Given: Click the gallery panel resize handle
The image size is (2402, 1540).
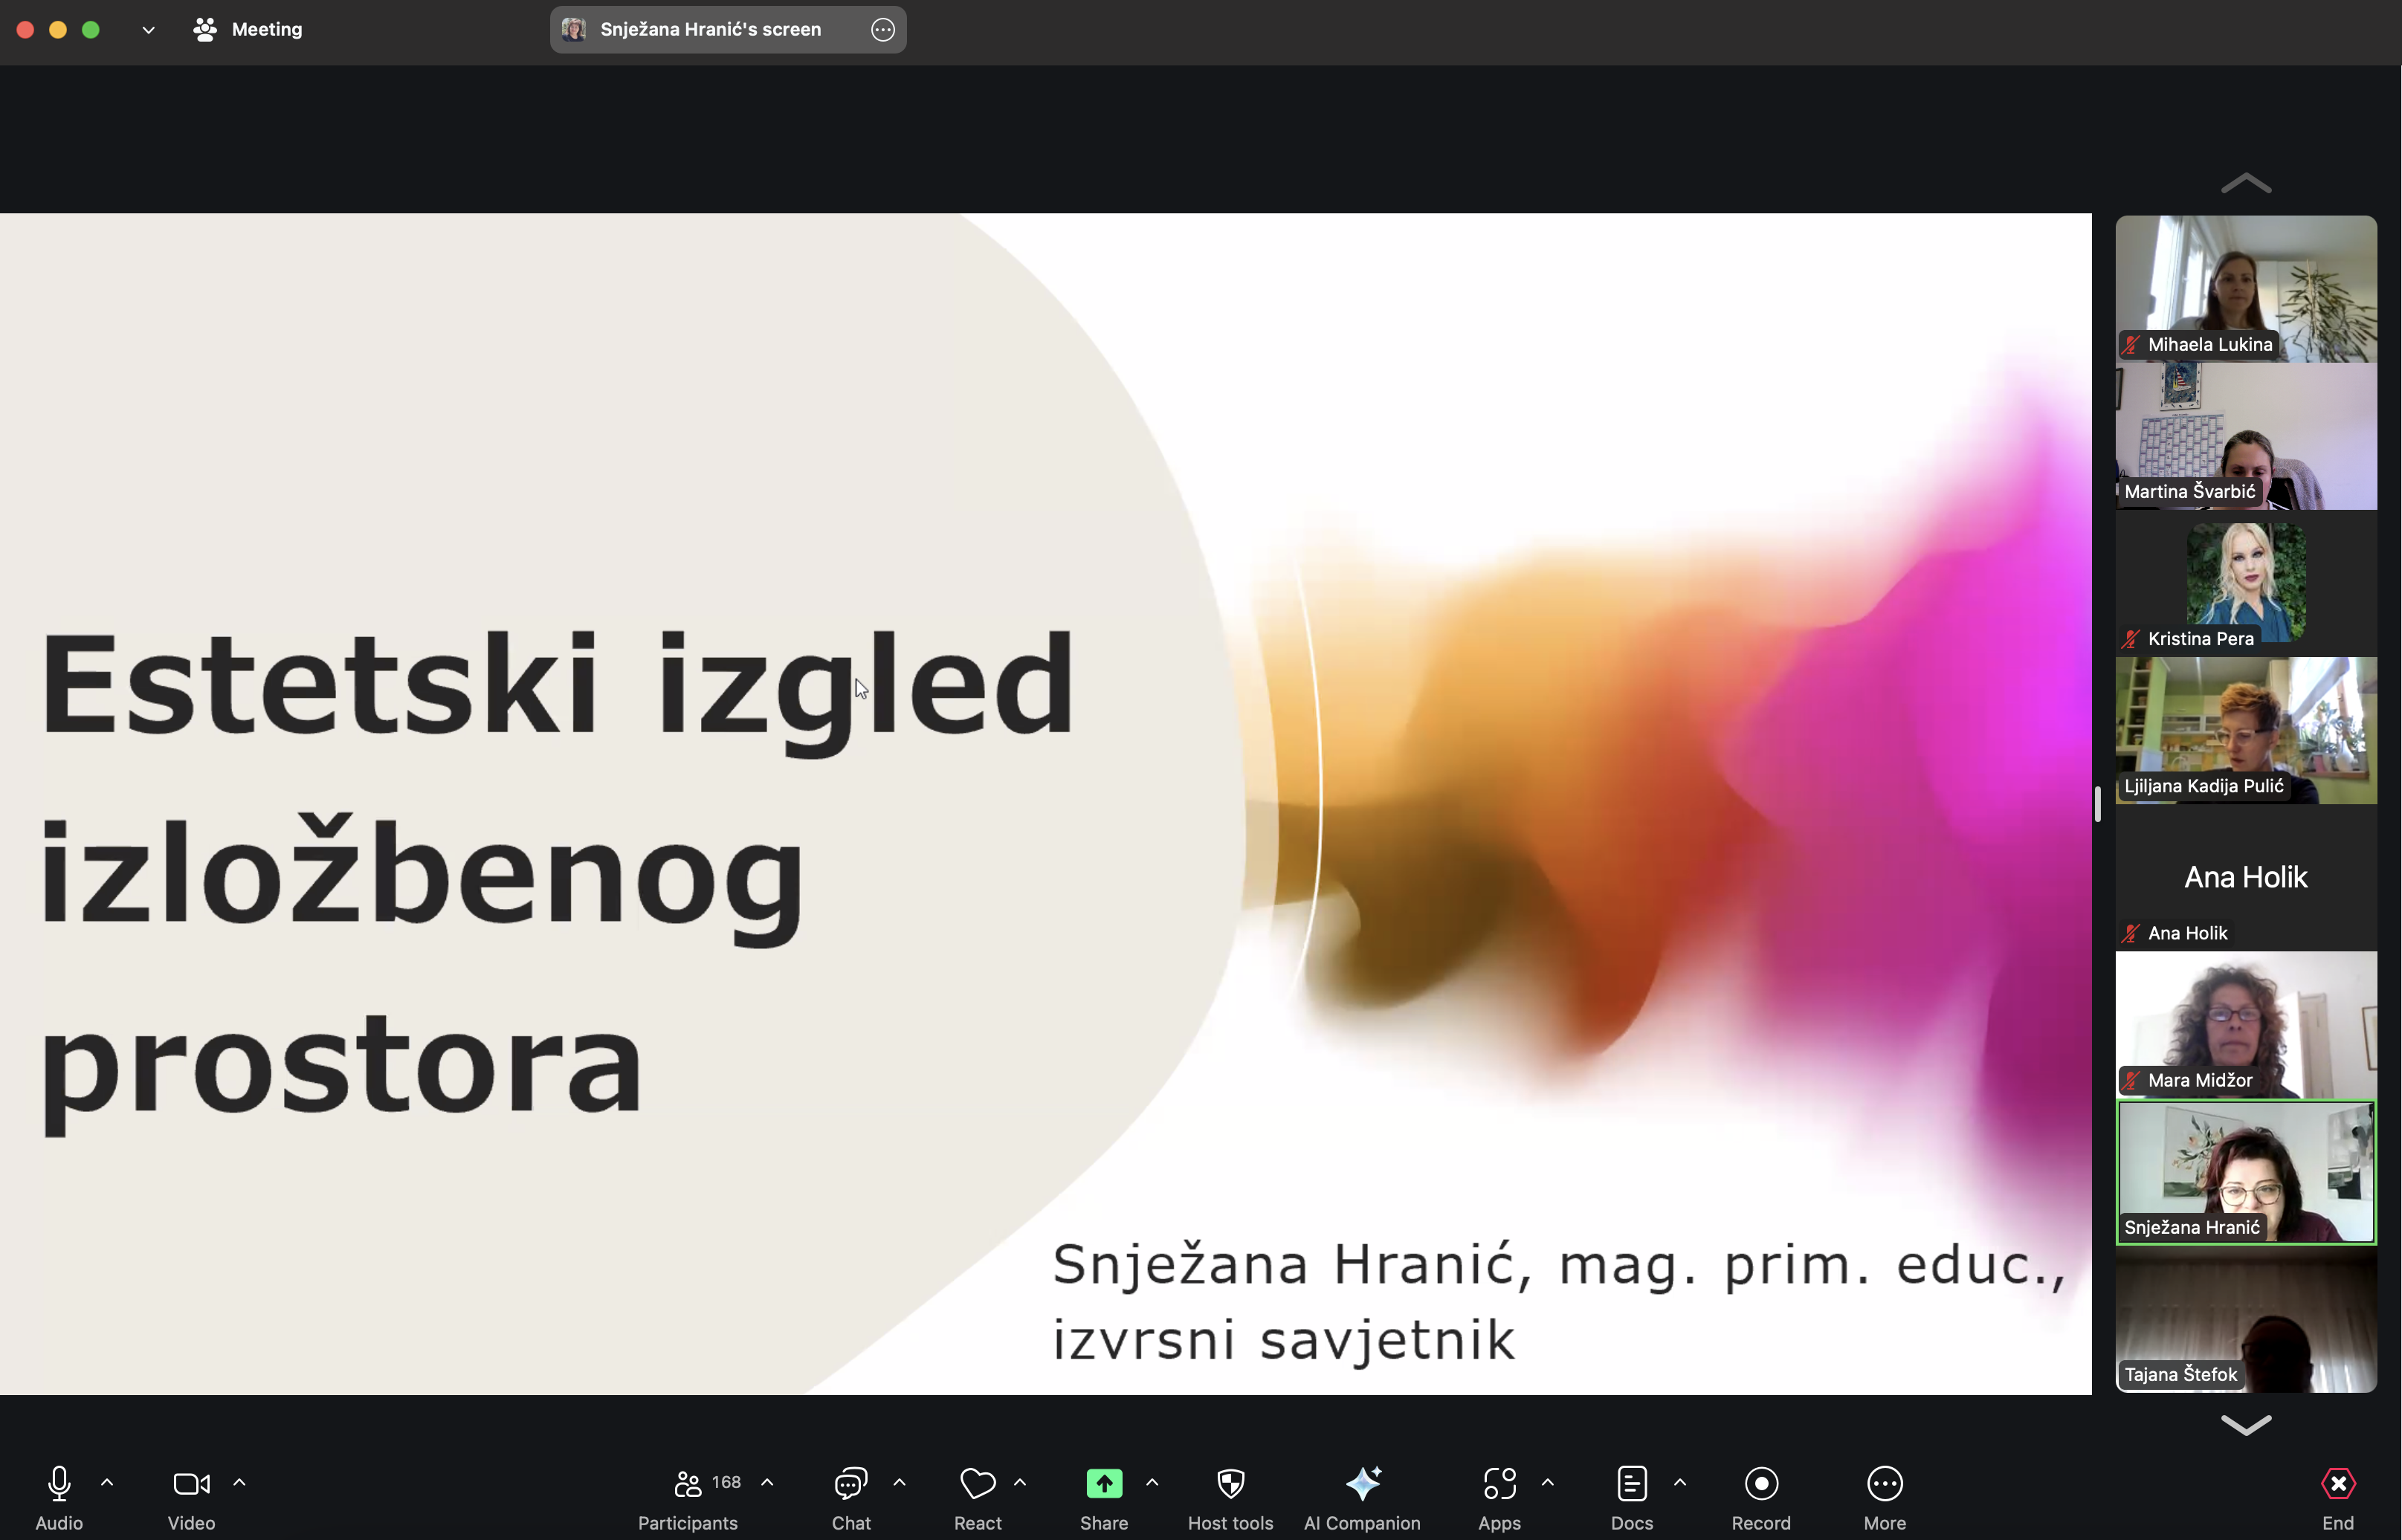Looking at the screenshot, I should (2098, 804).
